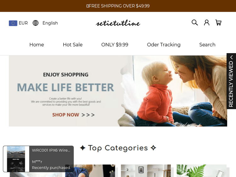236x177 pixels.
Task: Open the Oder Tracking page
Action: [x=164, y=45]
